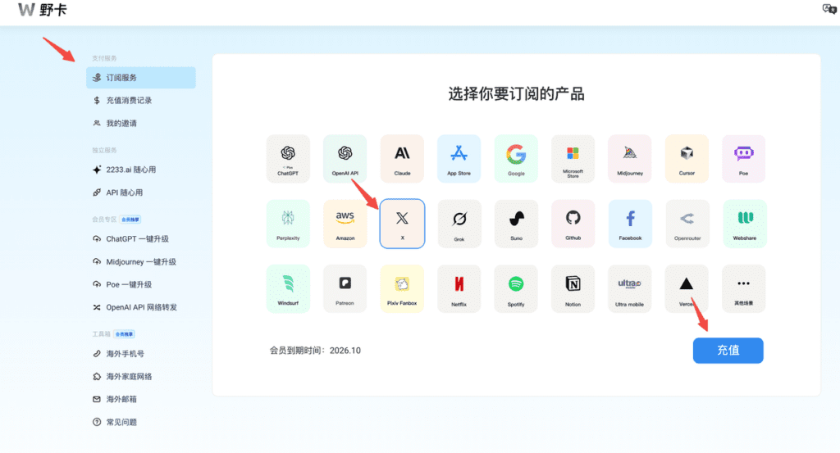Select the Openrouter product tile

pyautogui.click(x=687, y=224)
